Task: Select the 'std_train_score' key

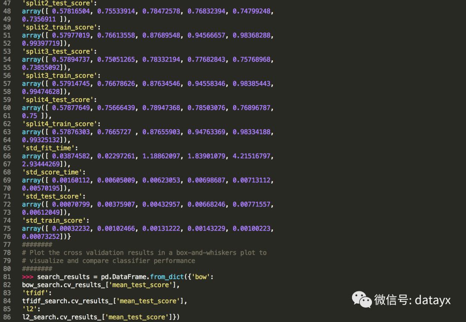Action: tap(54, 220)
